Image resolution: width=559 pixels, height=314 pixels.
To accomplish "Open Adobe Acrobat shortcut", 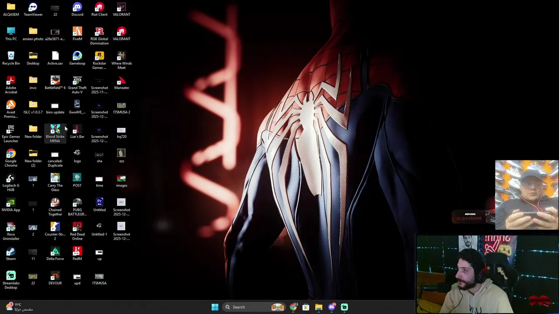I will click(x=11, y=85).
